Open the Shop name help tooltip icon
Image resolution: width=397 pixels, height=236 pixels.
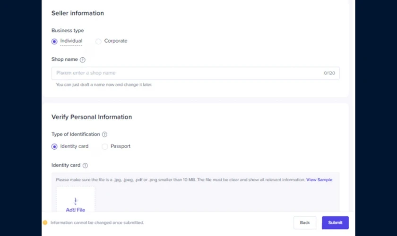pyautogui.click(x=83, y=59)
